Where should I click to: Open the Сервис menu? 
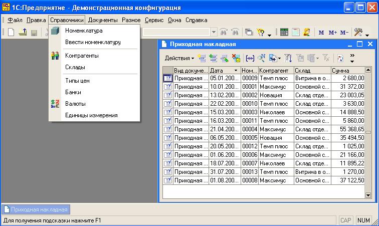pyautogui.click(x=154, y=20)
